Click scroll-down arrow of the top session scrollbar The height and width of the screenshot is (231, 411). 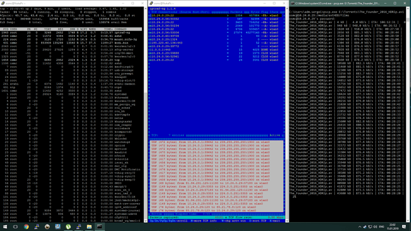(x=146, y=221)
